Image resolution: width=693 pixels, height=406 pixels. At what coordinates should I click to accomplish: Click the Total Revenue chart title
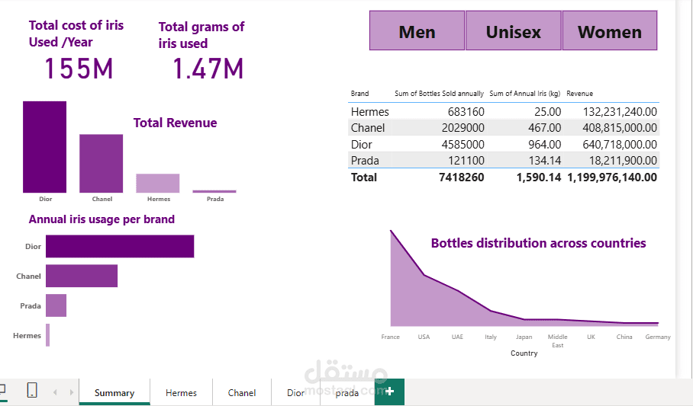click(x=175, y=123)
